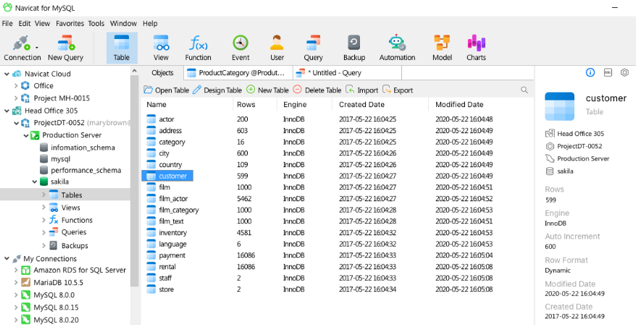Click the Export button
Screen dimensions: 636x325
(x=398, y=90)
